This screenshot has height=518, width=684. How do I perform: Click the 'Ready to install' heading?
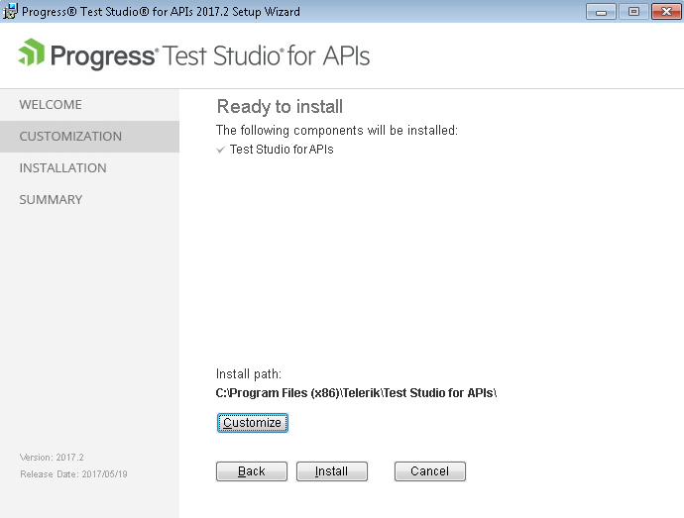(280, 106)
